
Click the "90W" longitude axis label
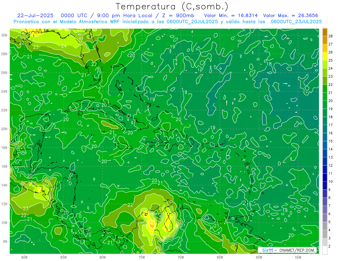point(25,257)
